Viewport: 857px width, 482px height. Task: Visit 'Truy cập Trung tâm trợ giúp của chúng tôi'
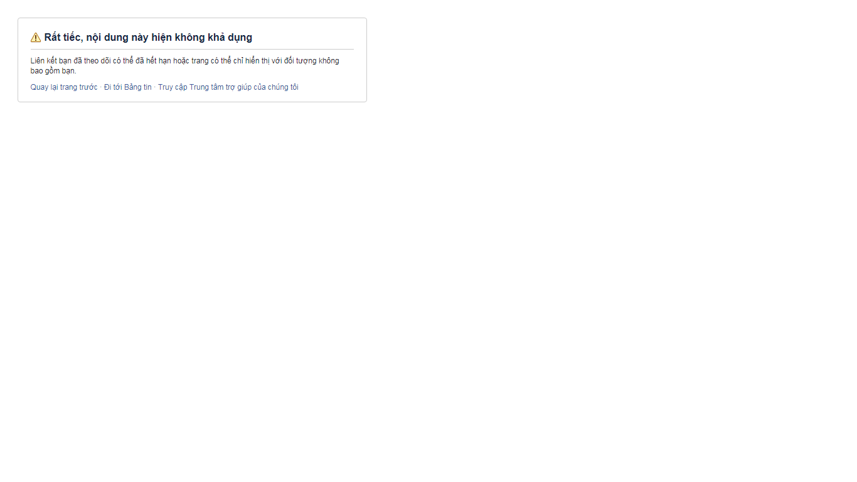(228, 87)
